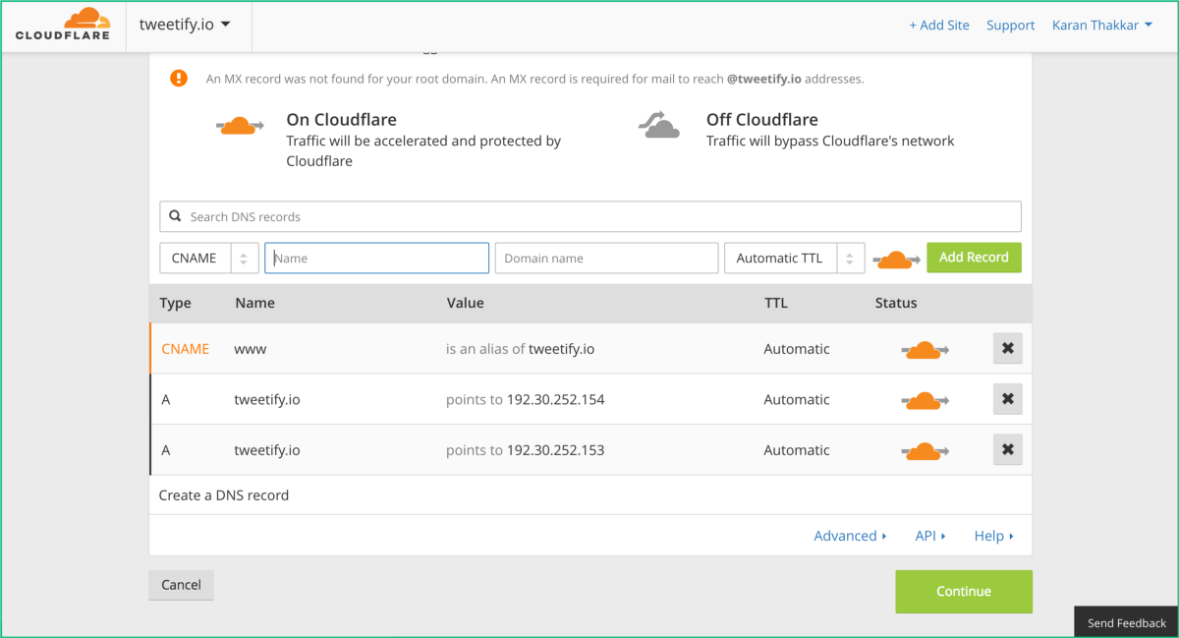
Task: Click the 'Create a DNS record' text
Action: (224, 495)
